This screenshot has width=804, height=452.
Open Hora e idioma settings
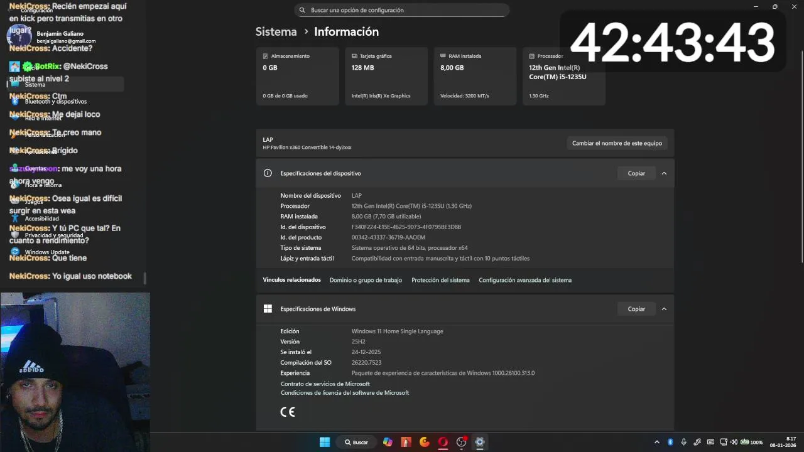[x=43, y=185]
